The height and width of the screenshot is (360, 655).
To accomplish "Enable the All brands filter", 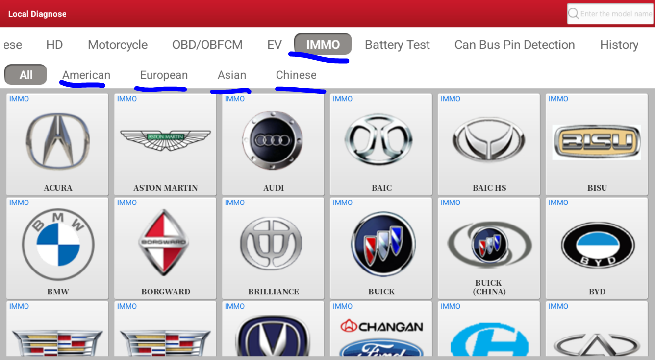I will click(25, 74).
